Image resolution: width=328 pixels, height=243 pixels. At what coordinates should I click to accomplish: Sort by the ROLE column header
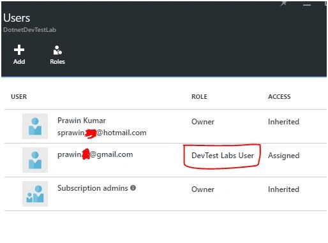pos(199,97)
